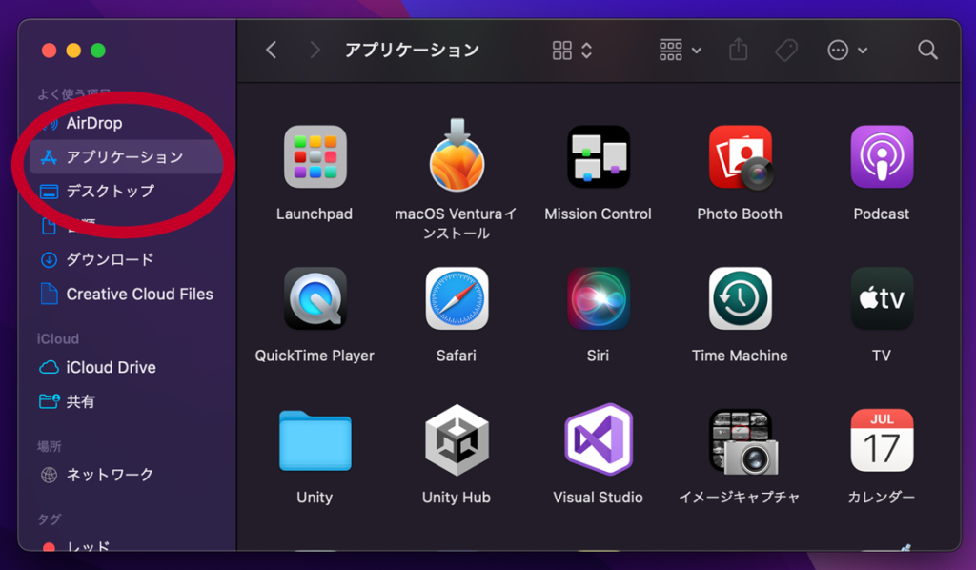Open QuickTime Player app icon
976x570 pixels.
(x=315, y=298)
